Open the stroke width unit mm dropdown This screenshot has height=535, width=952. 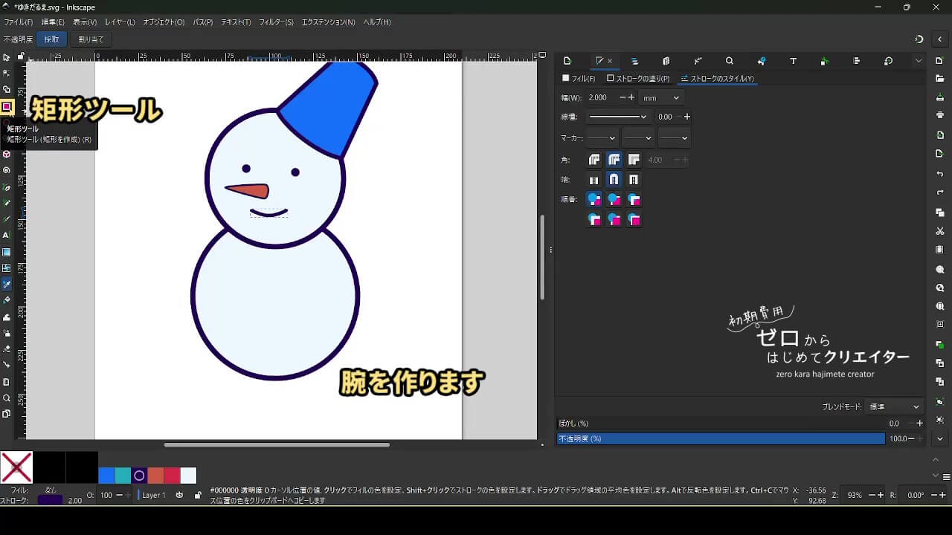pos(661,98)
